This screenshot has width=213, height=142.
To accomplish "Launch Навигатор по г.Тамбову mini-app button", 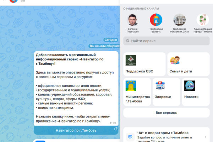I will coord(76,130).
